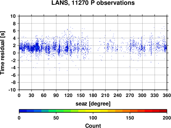Click the dark blue start of the colorbar

(23, 111)
